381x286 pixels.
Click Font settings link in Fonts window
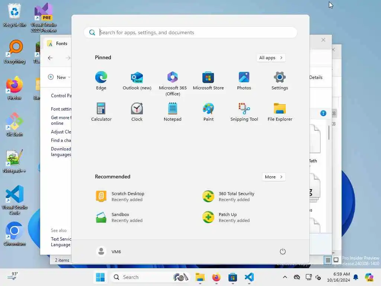[61, 109]
